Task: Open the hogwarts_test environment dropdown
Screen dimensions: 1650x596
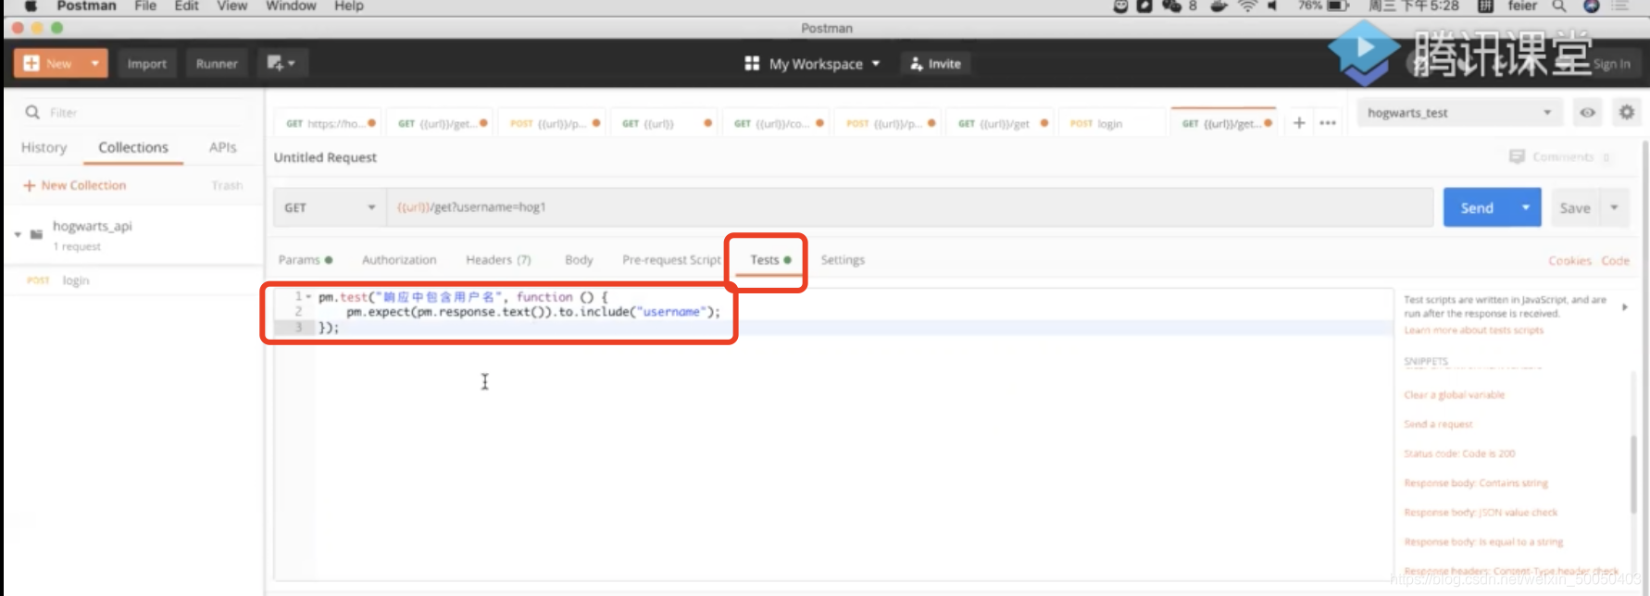Action: click(1459, 113)
